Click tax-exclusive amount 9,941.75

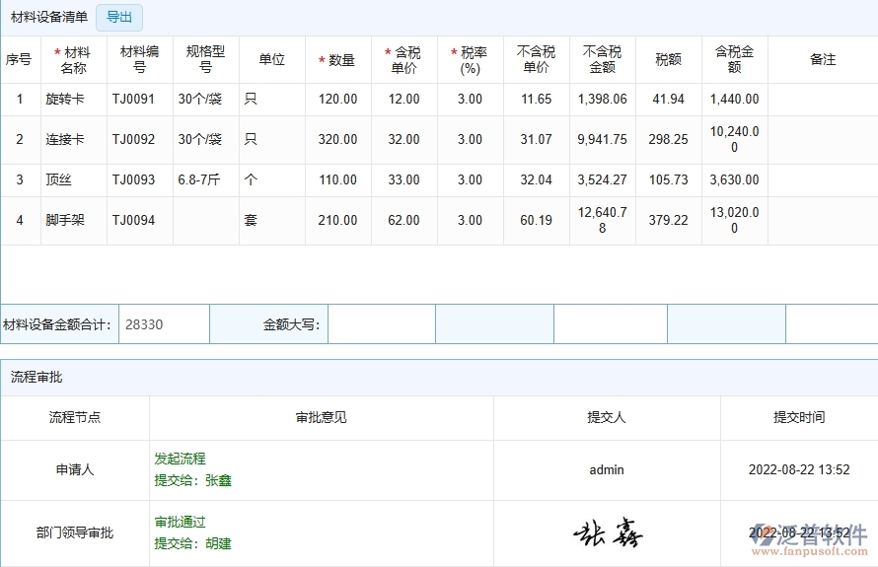(602, 139)
